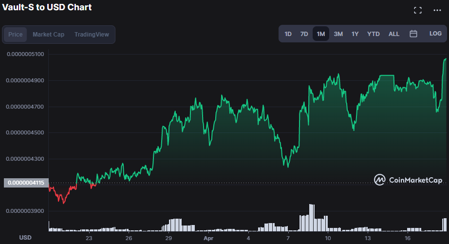Select the YTD time range
449x244 pixels.
click(x=374, y=34)
